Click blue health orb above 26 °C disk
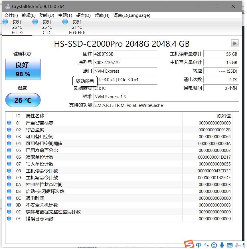 (x=5, y=22)
